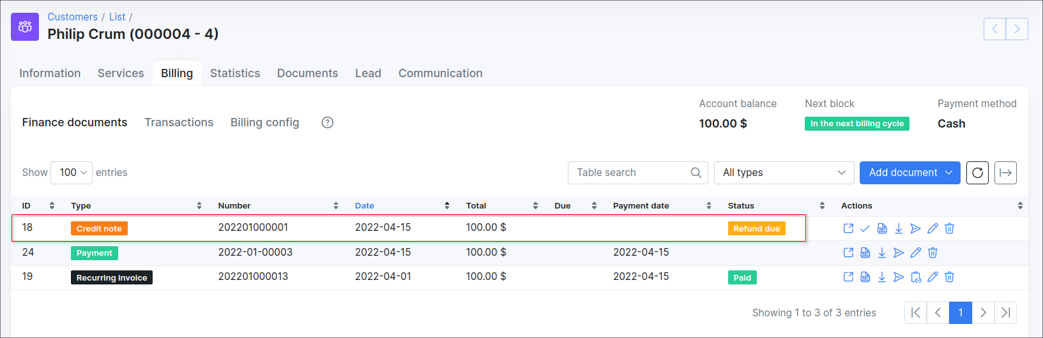1043x338 pixels.
Task: Switch to the Transactions tab
Action: coord(179,122)
